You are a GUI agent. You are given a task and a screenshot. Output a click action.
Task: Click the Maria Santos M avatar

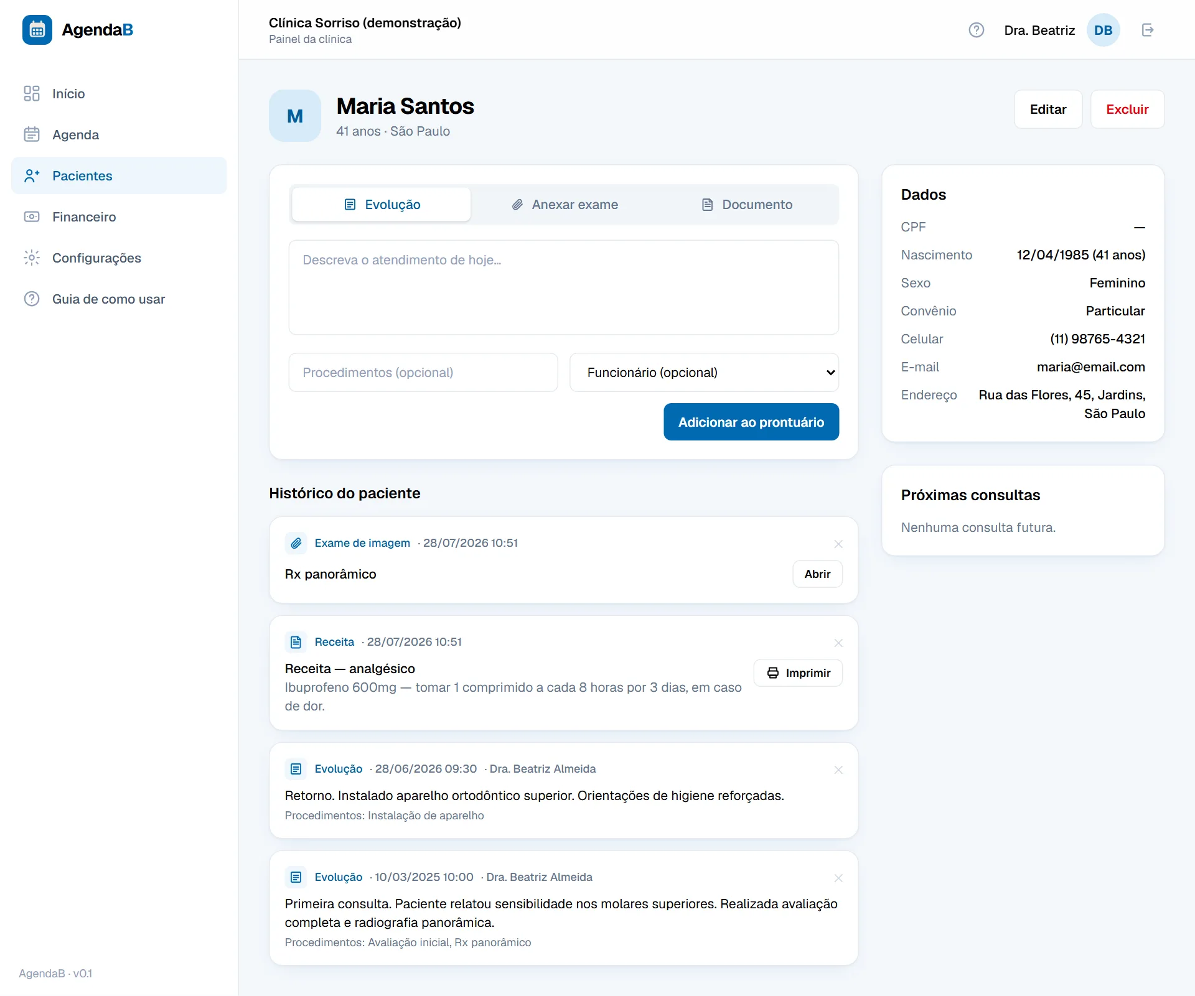pyautogui.click(x=295, y=116)
